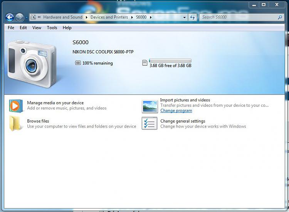Viewport: 289px width, 212px height.
Task: Click the landscape picture icon for Import pictures
Action: (x=150, y=106)
